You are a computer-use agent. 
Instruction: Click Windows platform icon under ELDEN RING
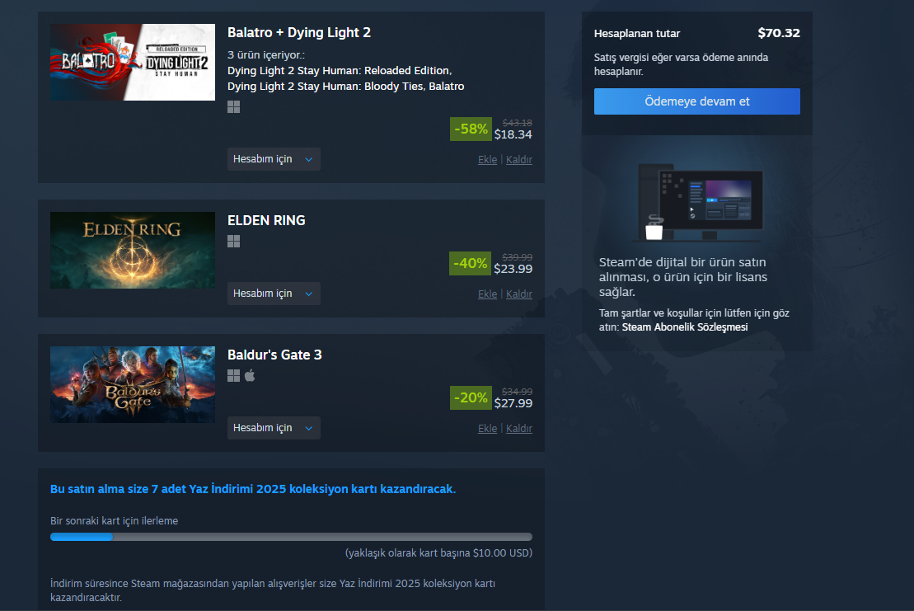(234, 242)
